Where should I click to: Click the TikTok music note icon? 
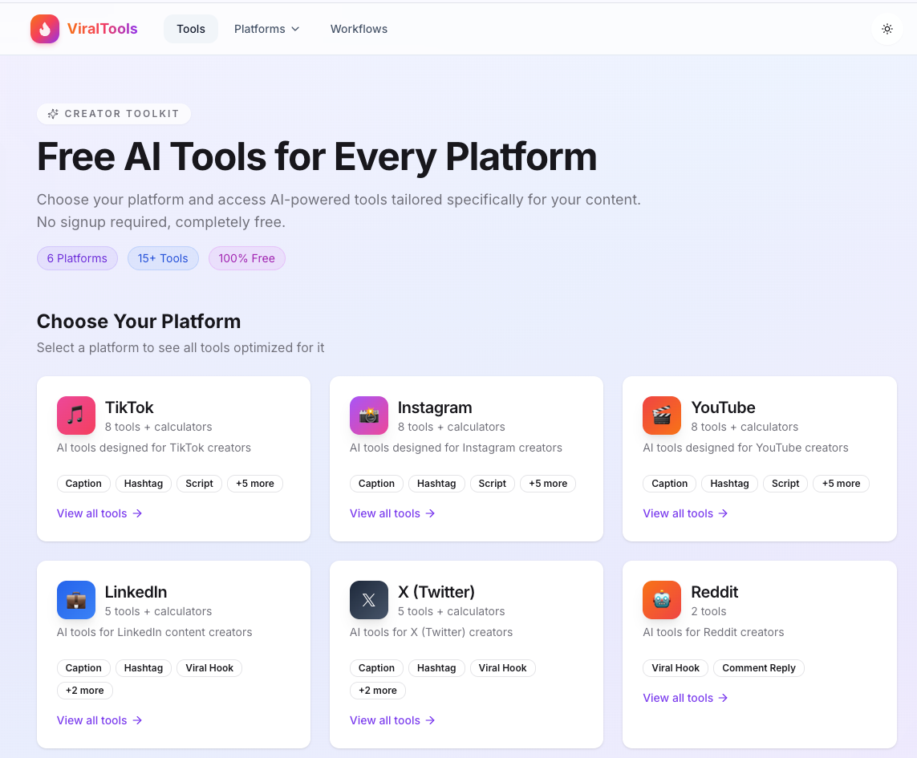[x=76, y=415]
